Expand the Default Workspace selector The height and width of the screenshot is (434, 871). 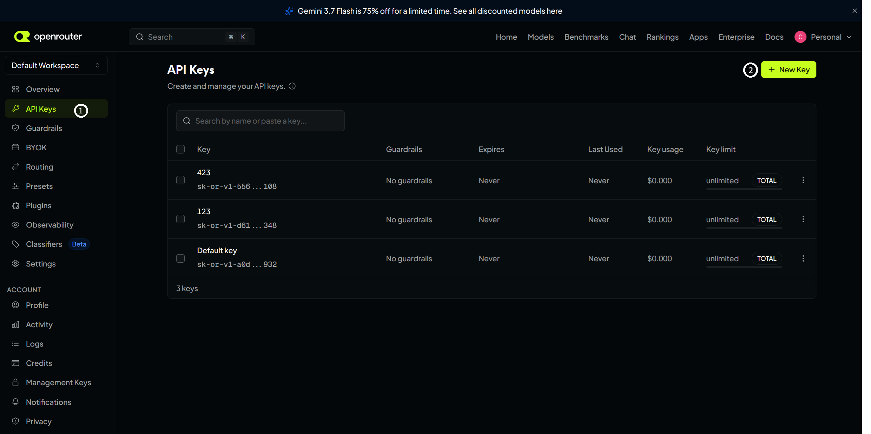click(56, 65)
